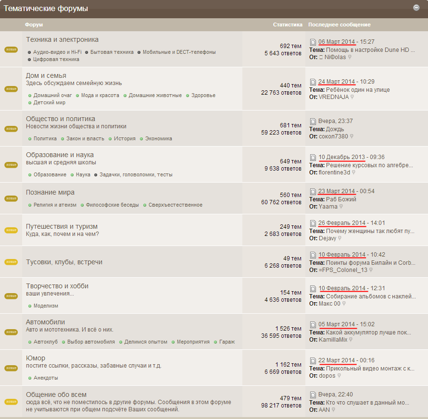428x419 pixels.
Task: Open the Выбор автомобиля subforum
Action: click(91, 342)
